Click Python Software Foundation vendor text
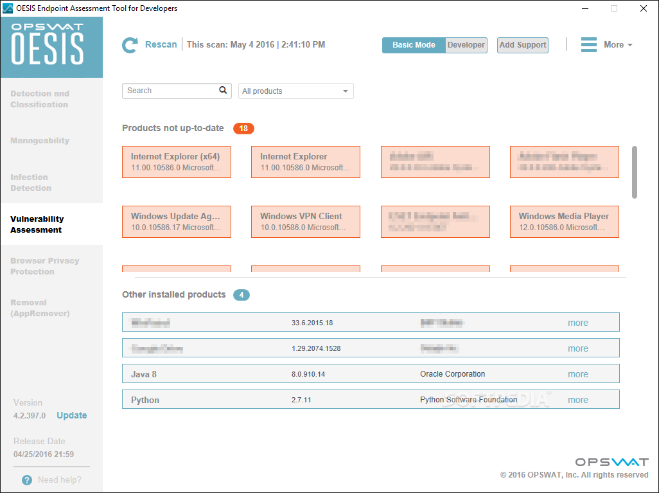Viewport: 659px width, 493px height. point(469,400)
